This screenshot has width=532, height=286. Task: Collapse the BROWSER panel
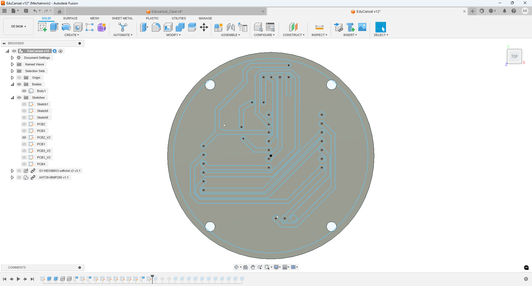[4, 43]
